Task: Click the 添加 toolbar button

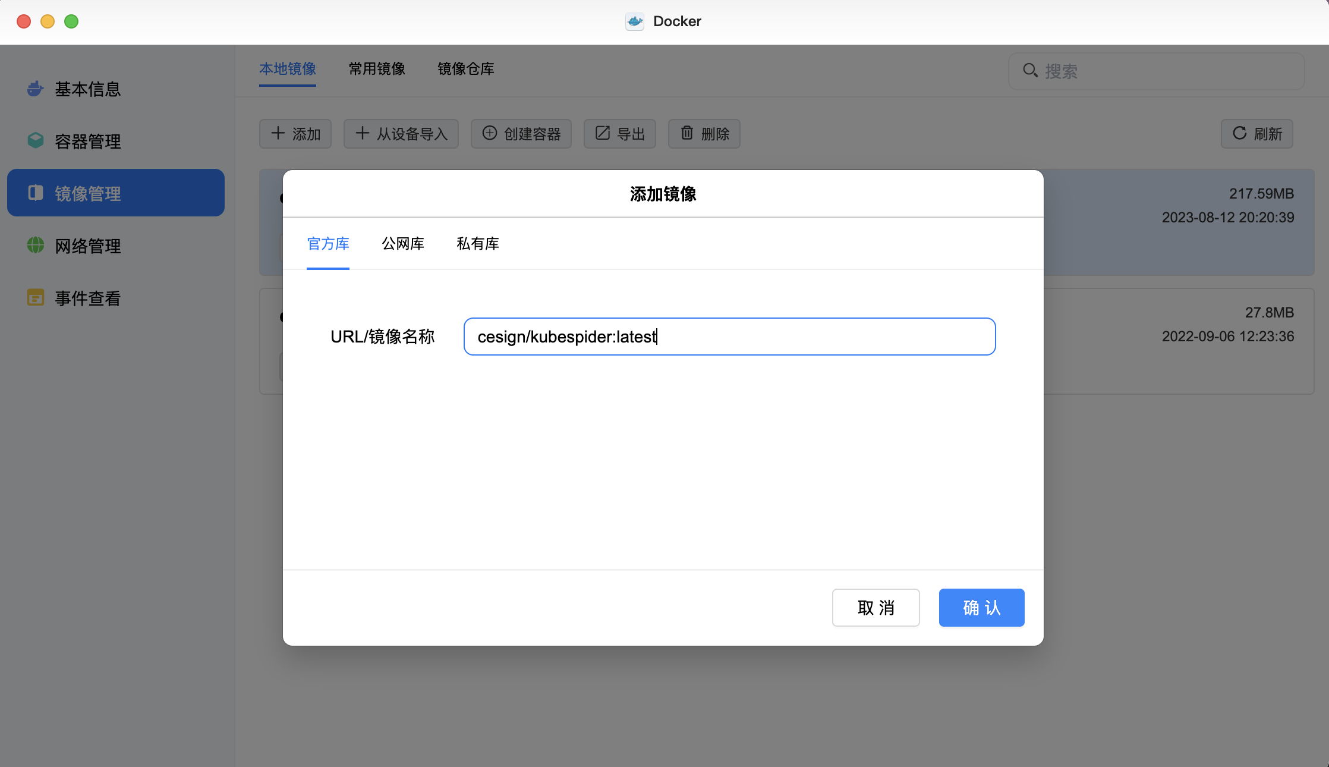Action: [x=295, y=134]
